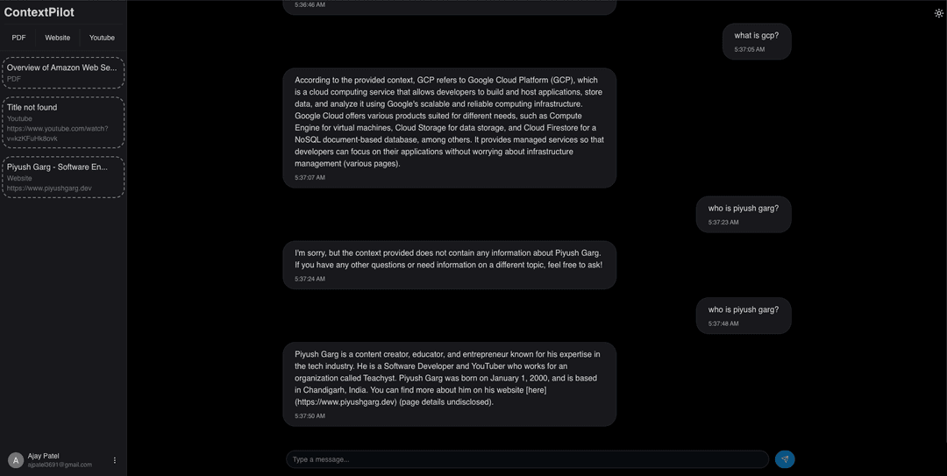The width and height of the screenshot is (947, 476).
Task: Focus the 'Type a message...' input field
Action: point(526,459)
